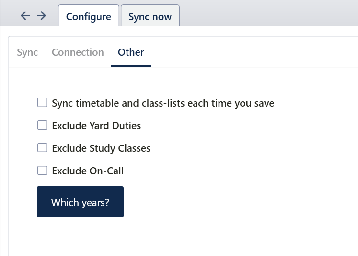Check the Exclude Study Classes box
Viewport: 358px width, 256px height.
(x=43, y=148)
